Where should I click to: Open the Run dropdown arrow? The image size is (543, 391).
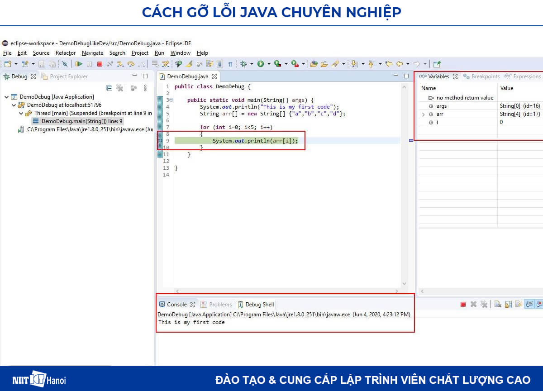coord(269,63)
